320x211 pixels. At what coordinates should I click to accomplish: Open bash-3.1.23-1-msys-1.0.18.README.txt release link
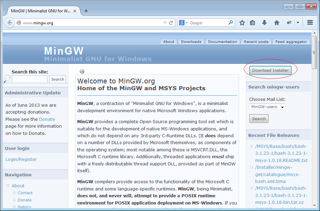click(281, 153)
